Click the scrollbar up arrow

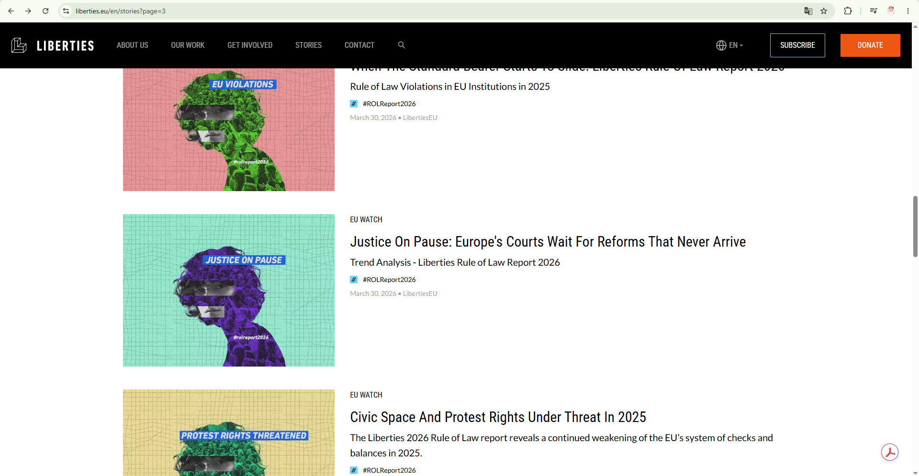pos(915,26)
